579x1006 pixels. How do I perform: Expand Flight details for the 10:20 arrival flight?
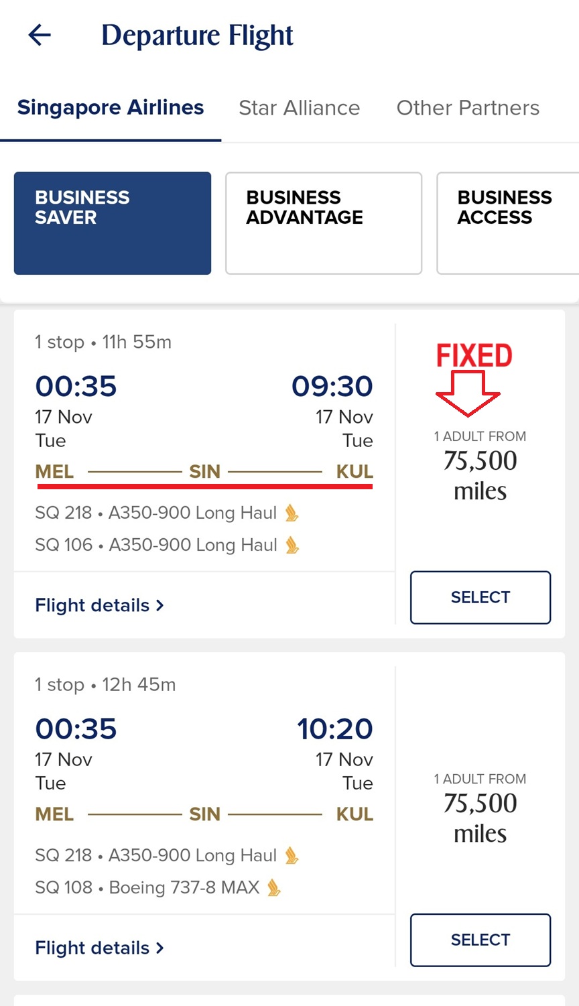(x=99, y=948)
